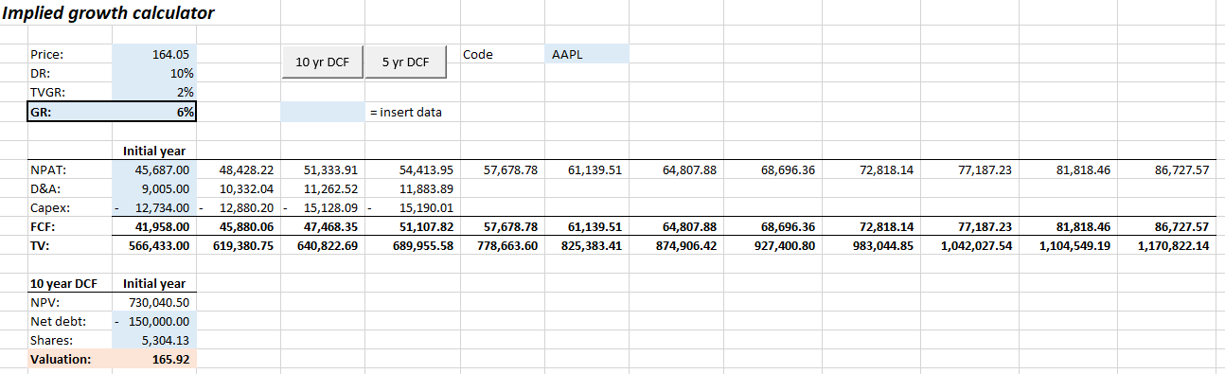
Task: Click the 5 yr DCF button
Action: click(x=405, y=62)
